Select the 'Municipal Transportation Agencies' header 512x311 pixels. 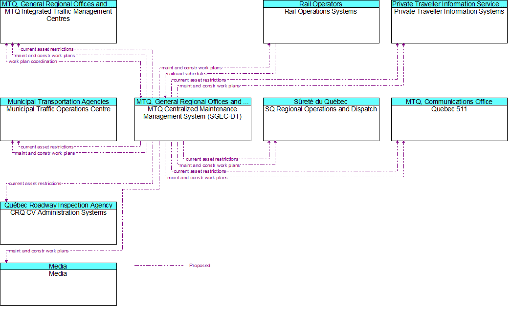click(x=59, y=102)
